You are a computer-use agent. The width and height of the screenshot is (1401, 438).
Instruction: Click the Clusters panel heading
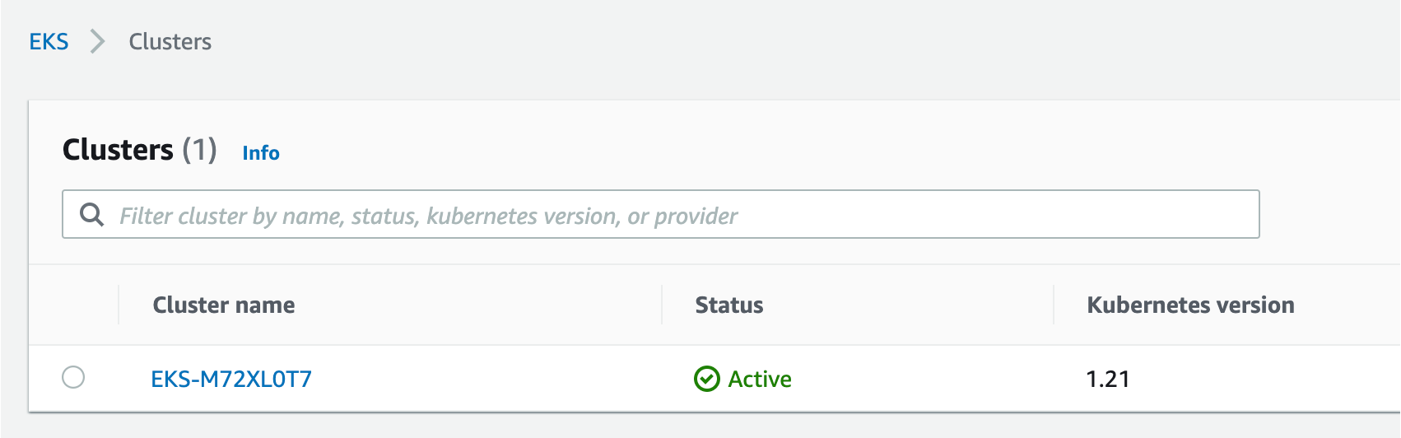click(x=118, y=151)
